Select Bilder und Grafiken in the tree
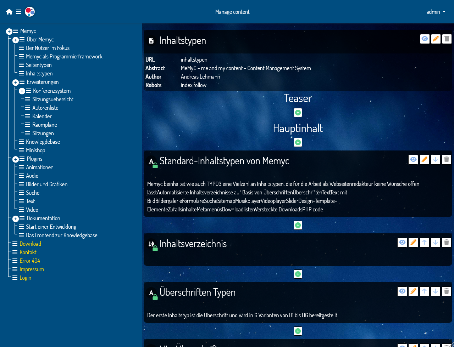 pyautogui.click(x=46, y=184)
